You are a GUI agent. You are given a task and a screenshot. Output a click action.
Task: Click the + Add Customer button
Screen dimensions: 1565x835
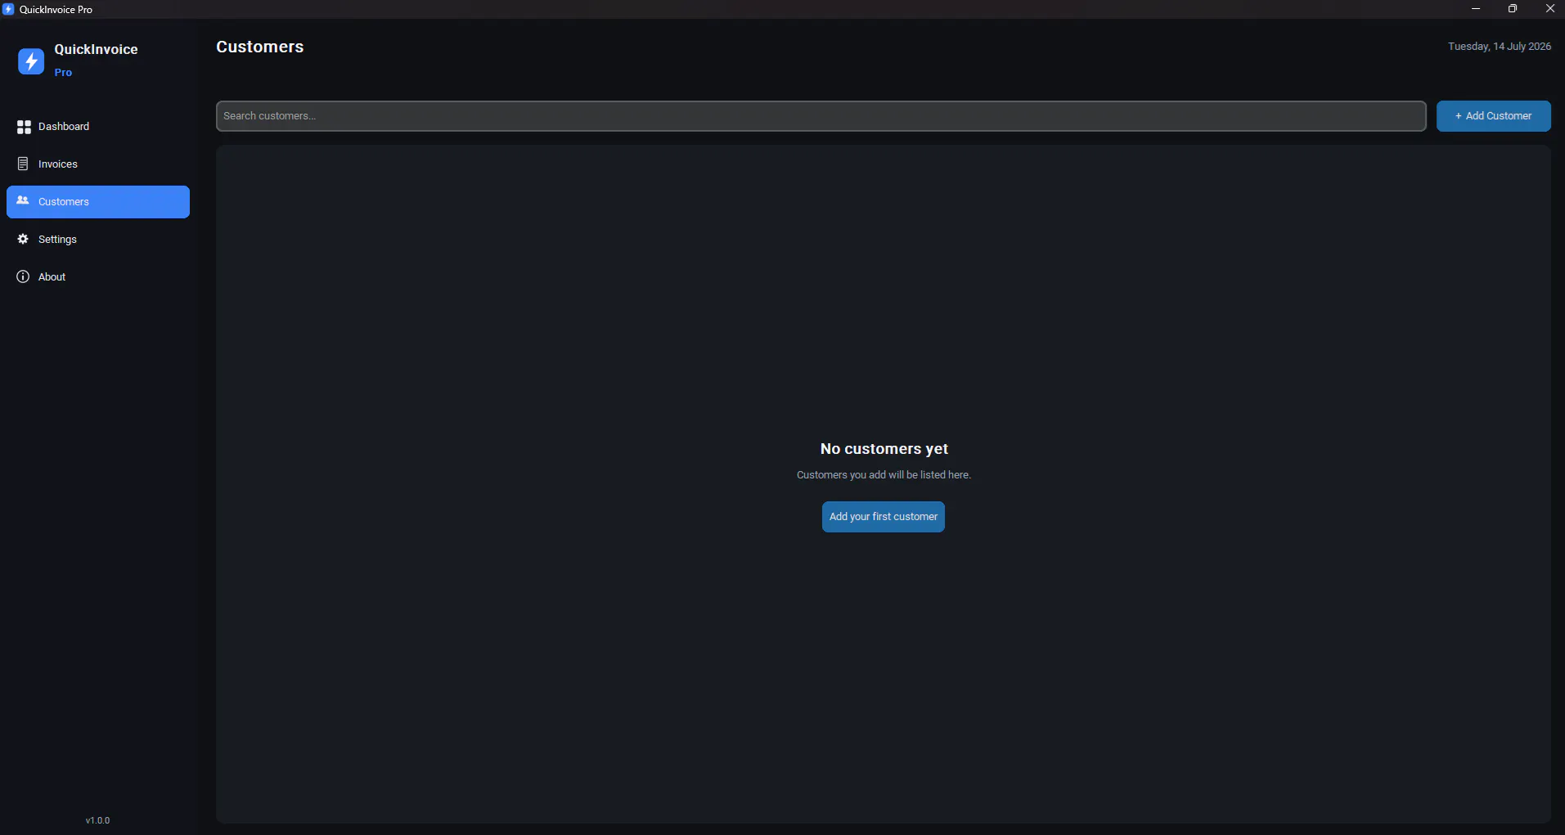coord(1493,116)
